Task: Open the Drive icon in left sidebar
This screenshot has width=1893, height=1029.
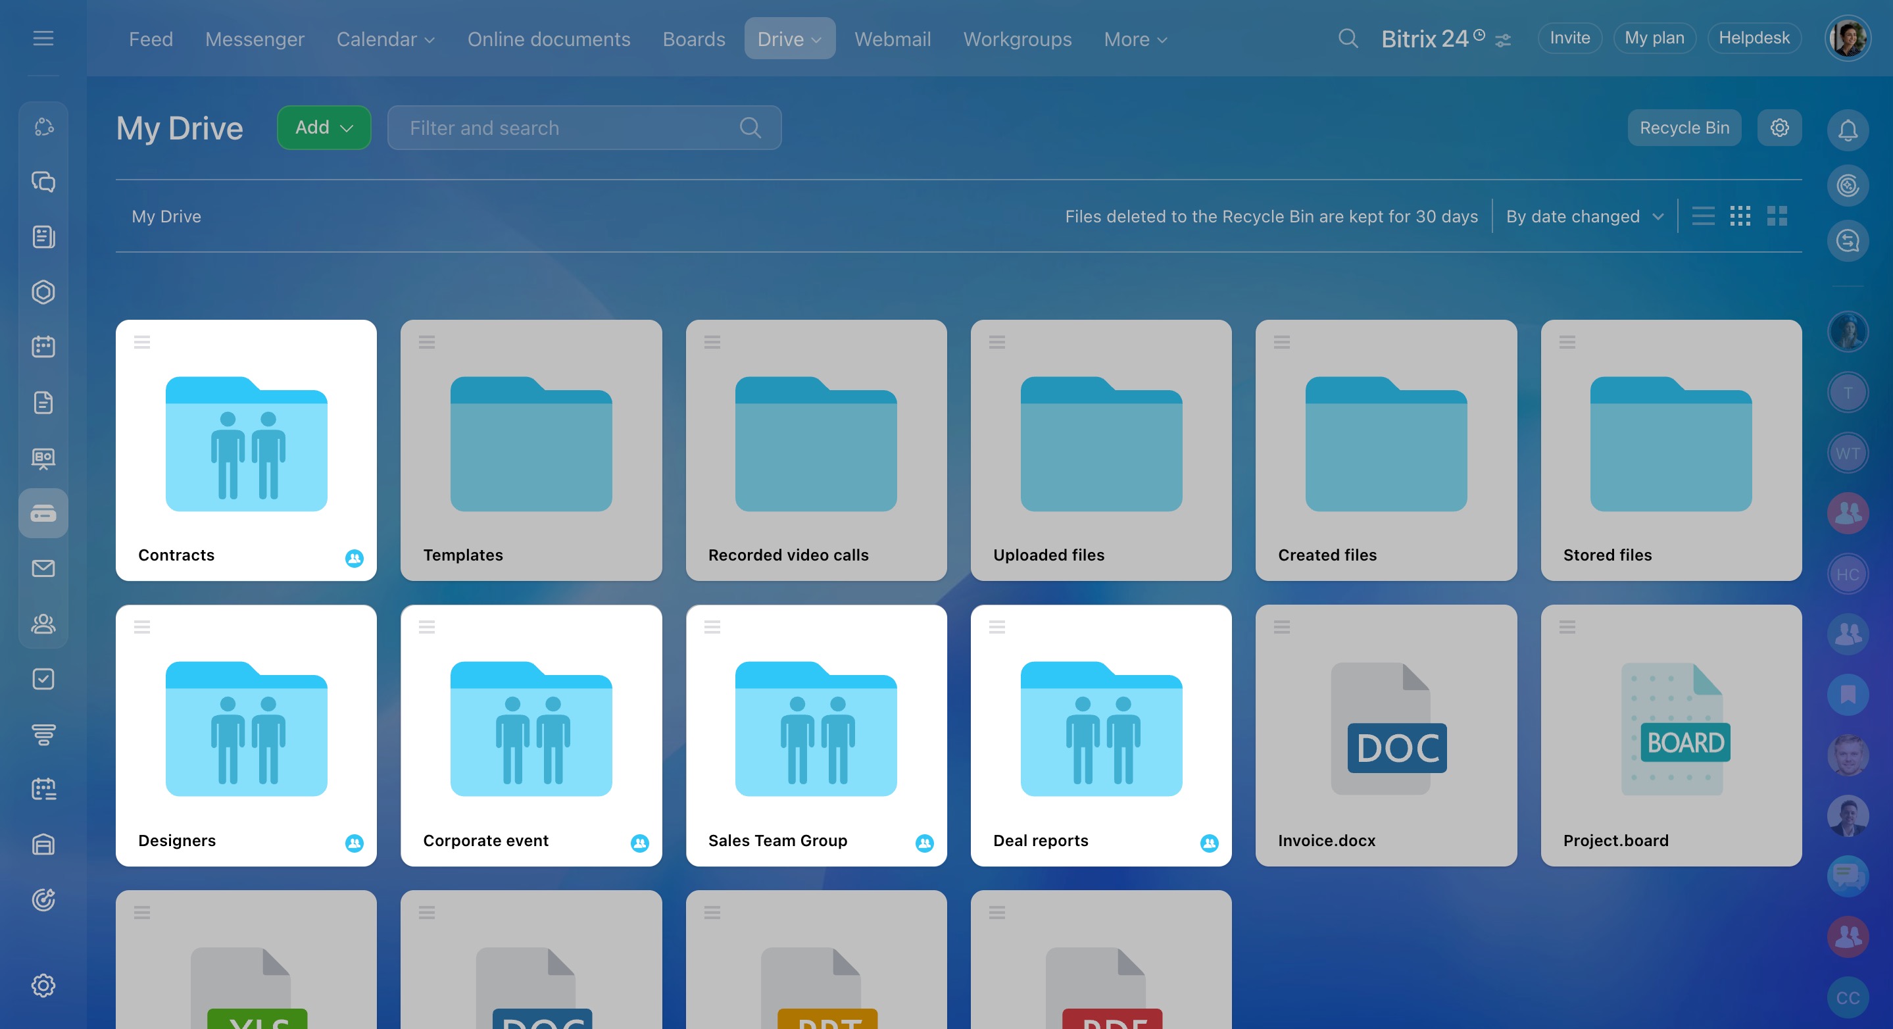Action: pyautogui.click(x=43, y=513)
